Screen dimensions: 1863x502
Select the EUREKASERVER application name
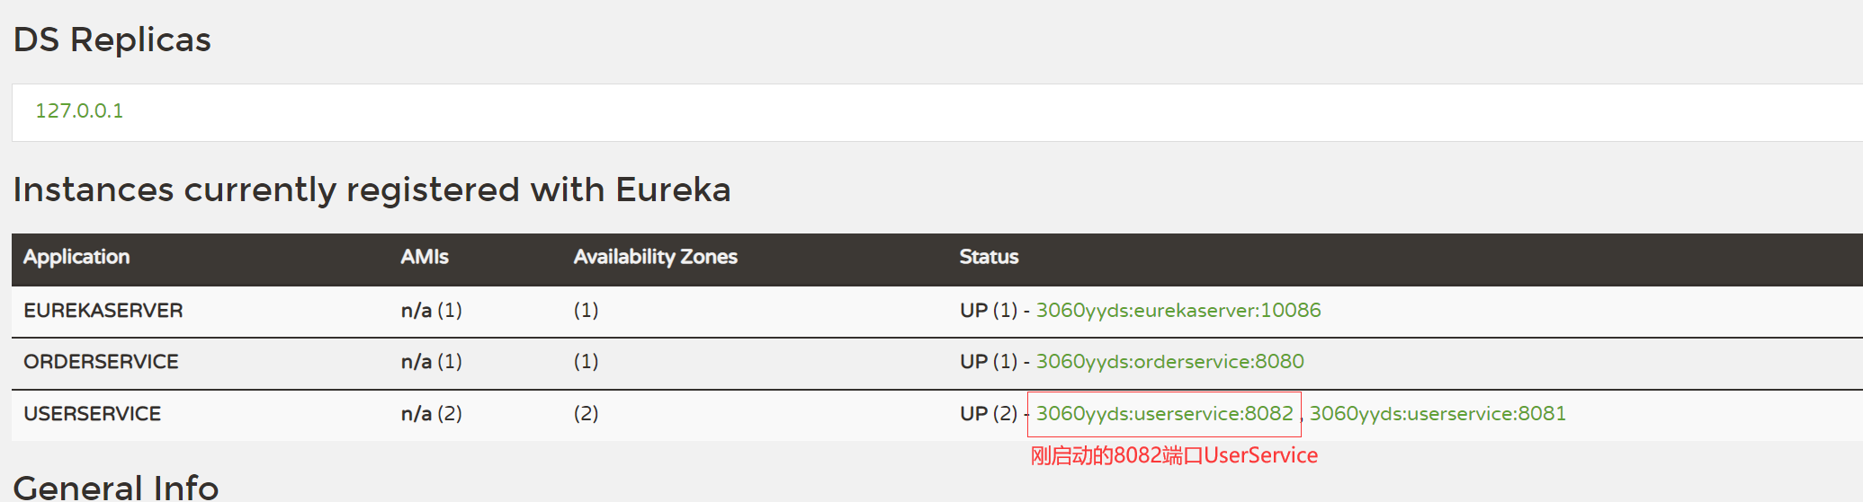tap(103, 311)
